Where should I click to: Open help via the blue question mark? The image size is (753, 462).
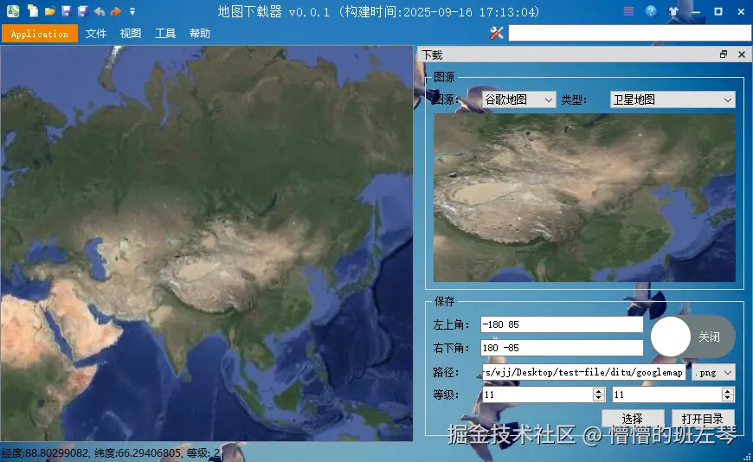point(651,11)
